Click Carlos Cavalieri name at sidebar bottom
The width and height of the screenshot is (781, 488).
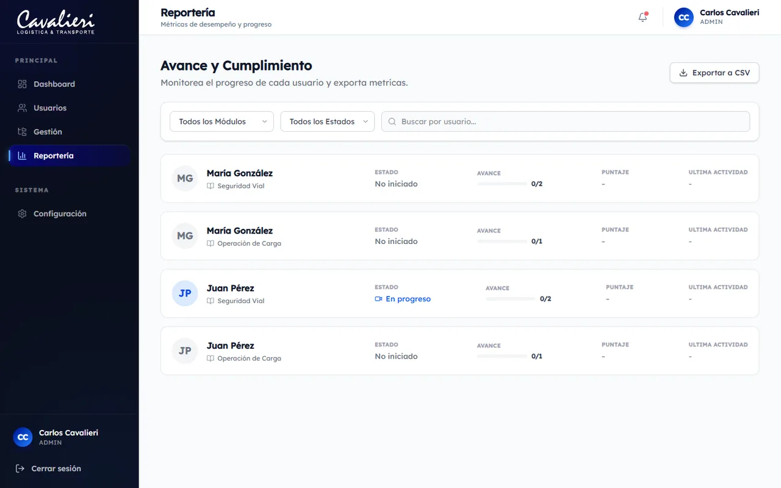(x=68, y=432)
